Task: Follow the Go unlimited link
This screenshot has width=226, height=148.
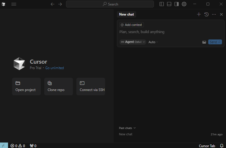Action: point(55,68)
